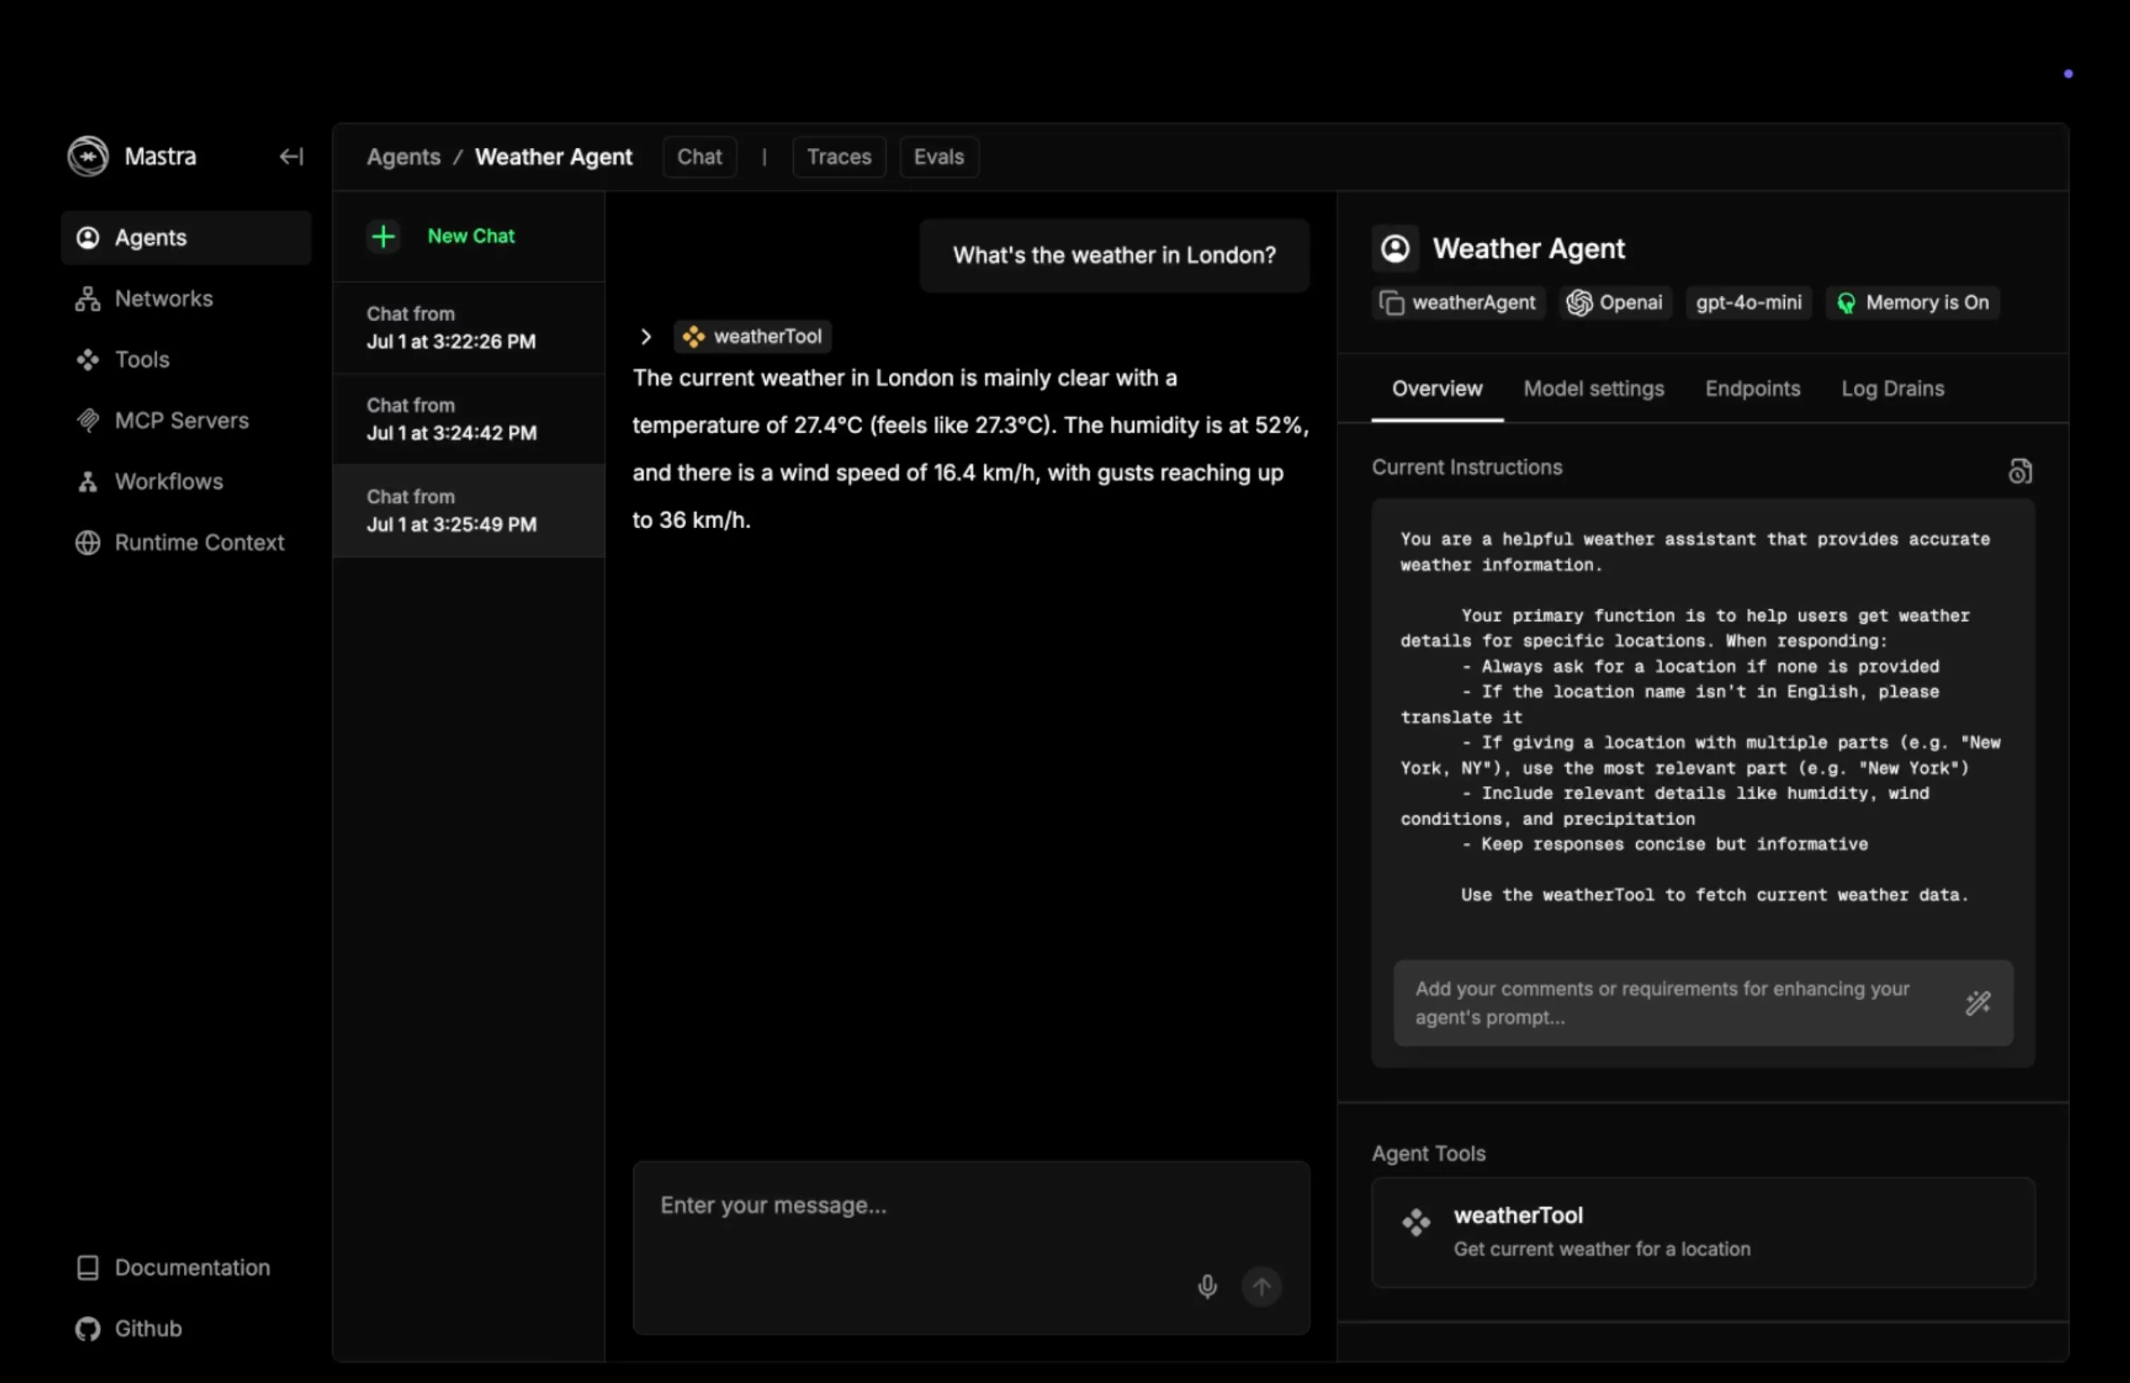Open Tools via its sidebar icon
The image size is (2130, 1383).
87,360
